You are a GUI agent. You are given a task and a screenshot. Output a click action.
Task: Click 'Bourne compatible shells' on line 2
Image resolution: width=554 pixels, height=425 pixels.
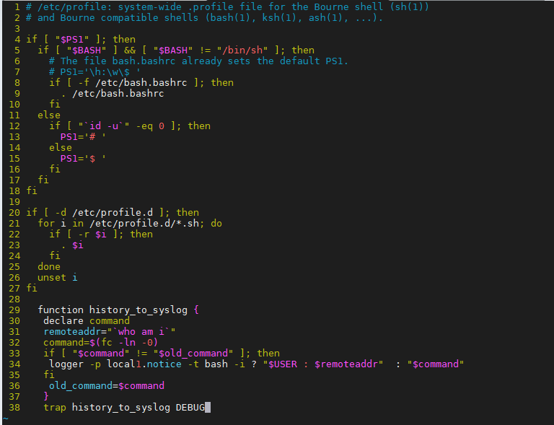(129, 17)
